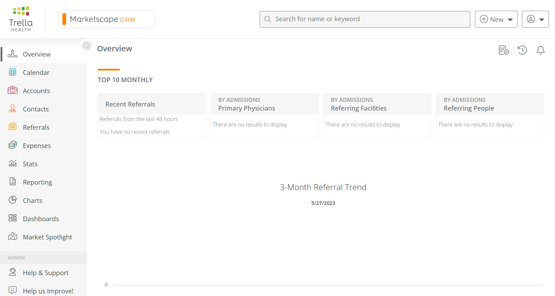555x296 pixels.
Task: Collapse the sidebar with the arrow button
Action: (87, 46)
